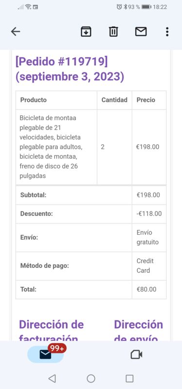Viewport: 182px width, 389px height.
Task: Delete the email with the trash icon
Action: click(x=113, y=32)
